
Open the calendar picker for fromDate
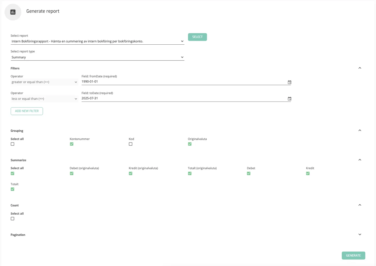click(289, 82)
